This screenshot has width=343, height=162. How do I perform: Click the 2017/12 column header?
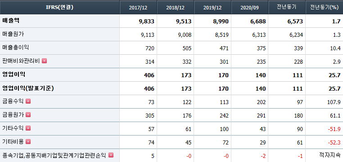[138, 8]
